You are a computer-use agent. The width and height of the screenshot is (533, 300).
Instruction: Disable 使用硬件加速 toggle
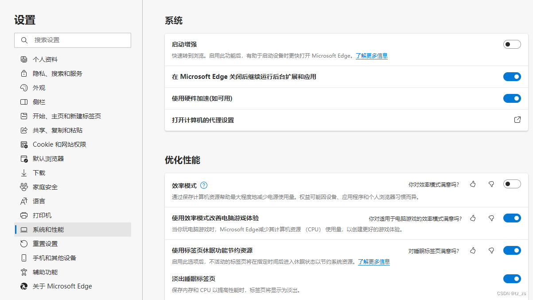[x=512, y=98]
